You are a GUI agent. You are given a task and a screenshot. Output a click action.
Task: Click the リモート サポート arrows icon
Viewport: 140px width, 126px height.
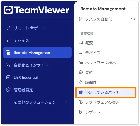click(8, 28)
